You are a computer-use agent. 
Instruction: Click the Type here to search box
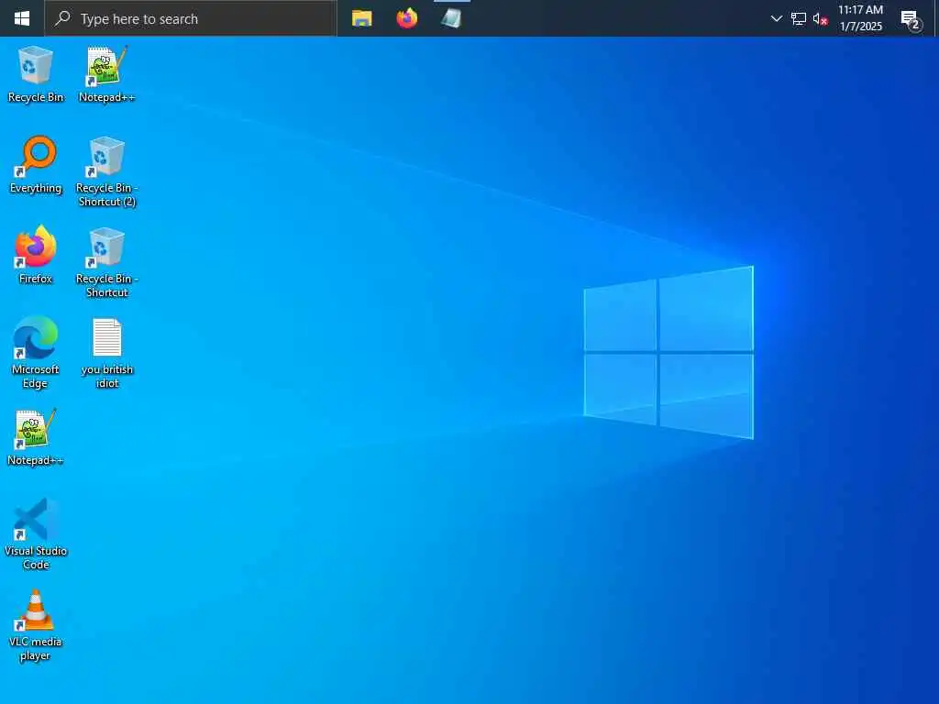(x=191, y=18)
